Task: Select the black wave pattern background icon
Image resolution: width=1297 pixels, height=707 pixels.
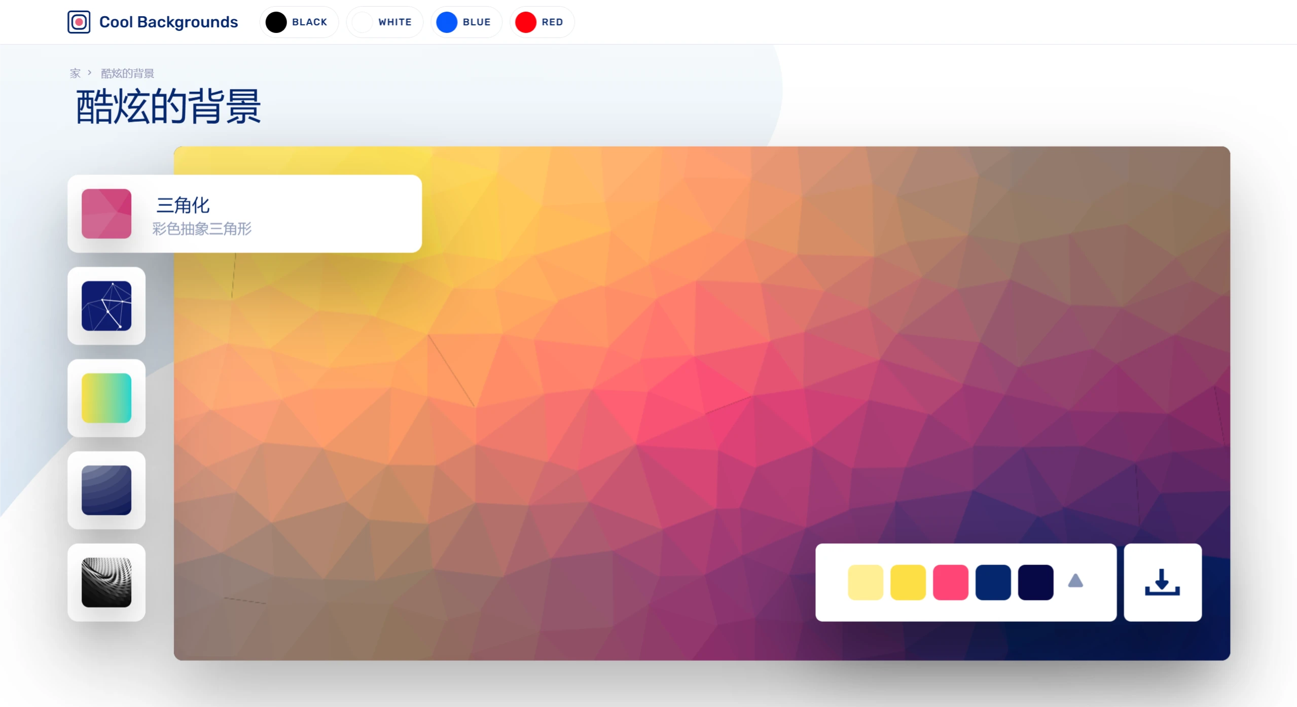Action: click(x=107, y=583)
